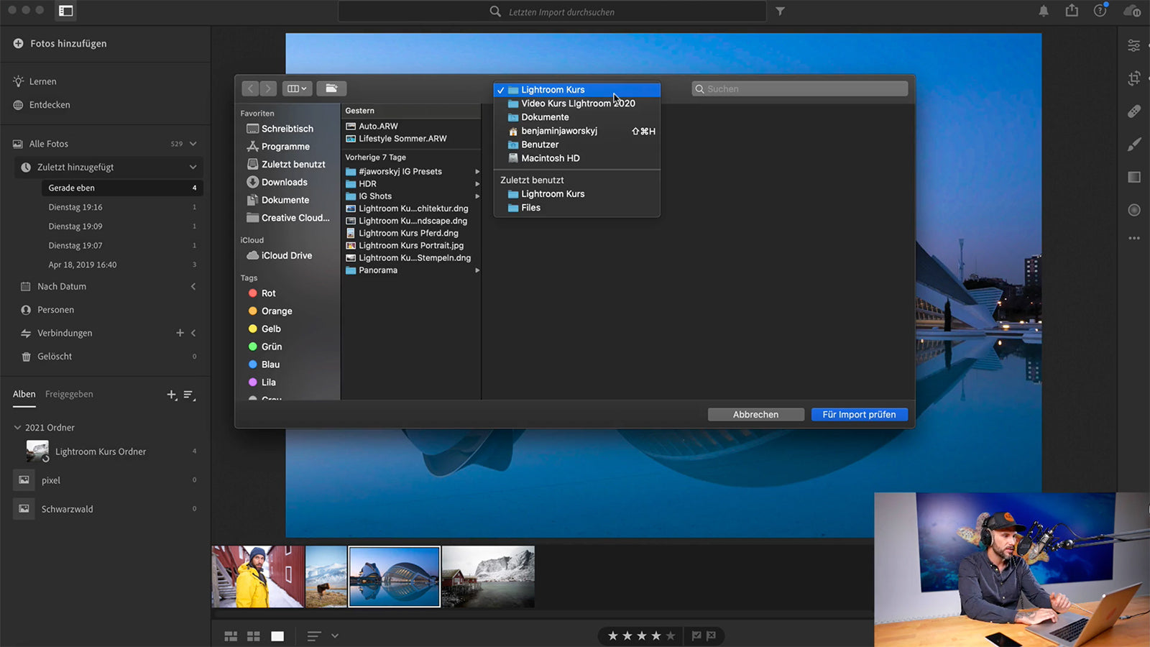Switch to photo grid view icon
Viewport: 1150px width, 647px height.
point(231,636)
